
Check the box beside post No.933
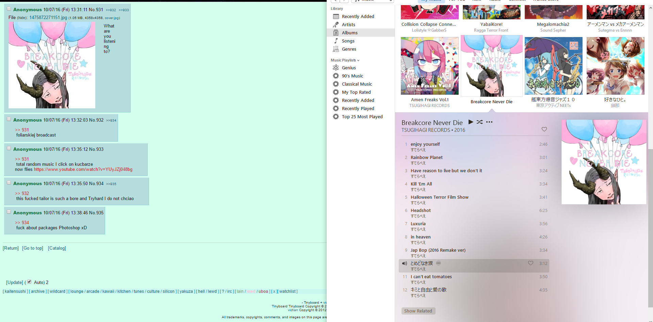pyautogui.click(x=9, y=148)
